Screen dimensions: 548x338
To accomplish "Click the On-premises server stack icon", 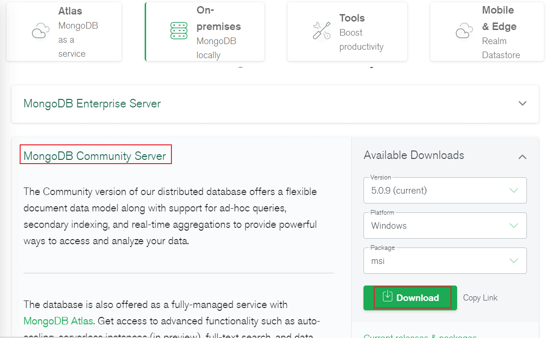I will point(178,31).
